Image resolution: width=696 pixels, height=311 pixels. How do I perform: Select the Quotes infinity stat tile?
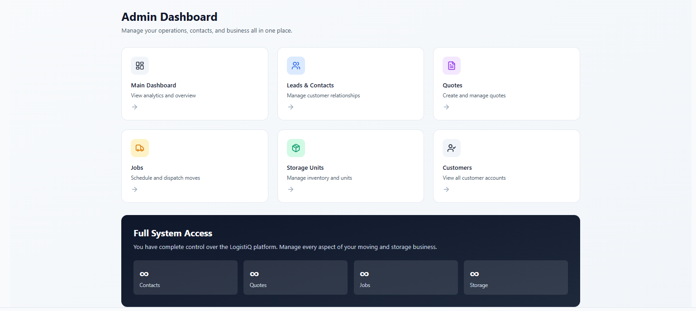(296, 278)
